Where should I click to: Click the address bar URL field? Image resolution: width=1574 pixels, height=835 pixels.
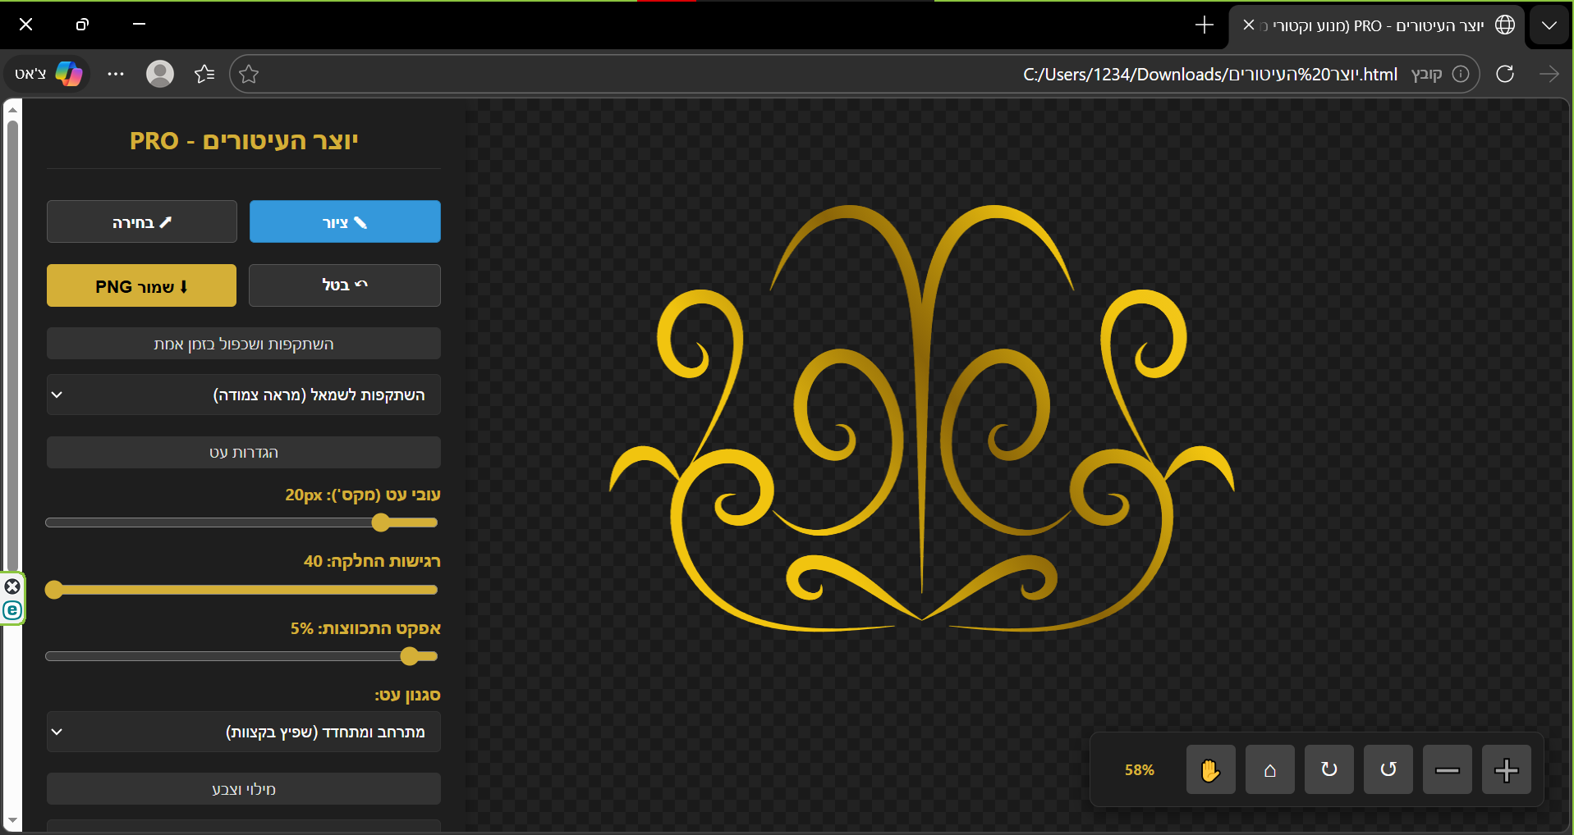tap(739, 75)
